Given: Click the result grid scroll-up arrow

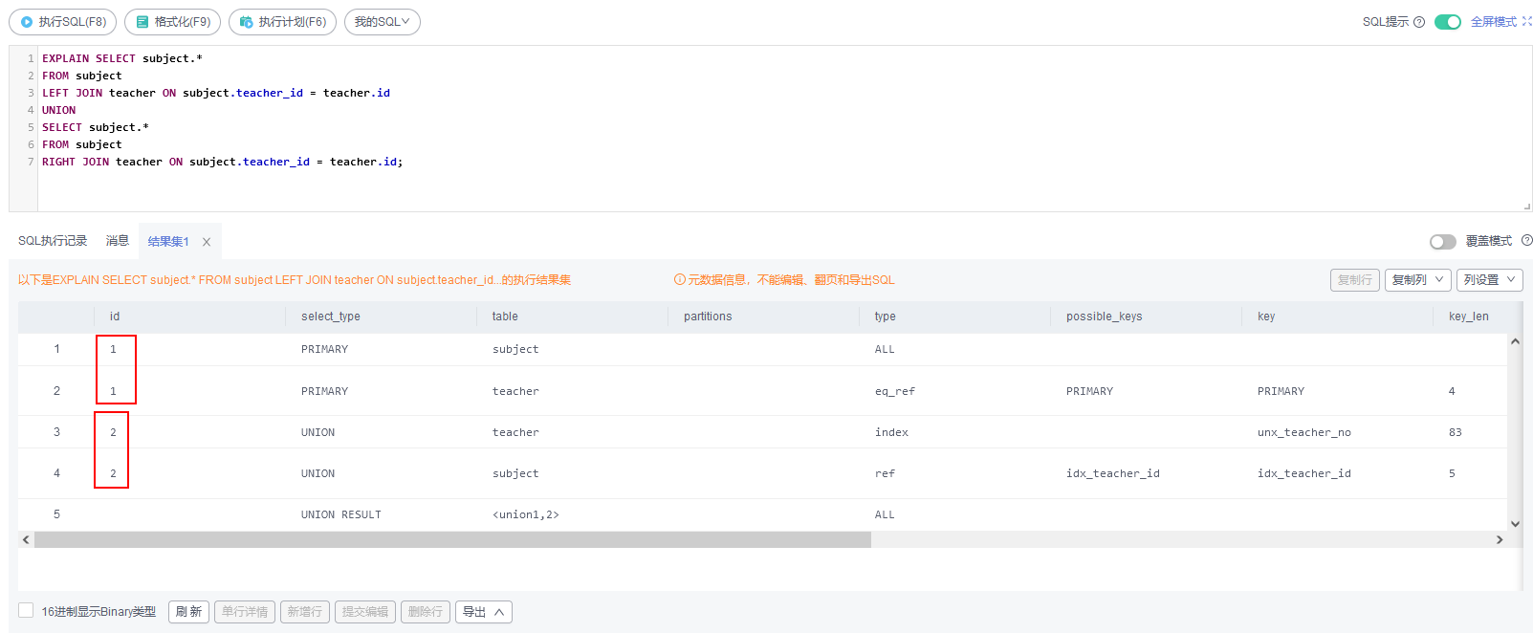Looking at the screenshot, I should coord(1515,341).
